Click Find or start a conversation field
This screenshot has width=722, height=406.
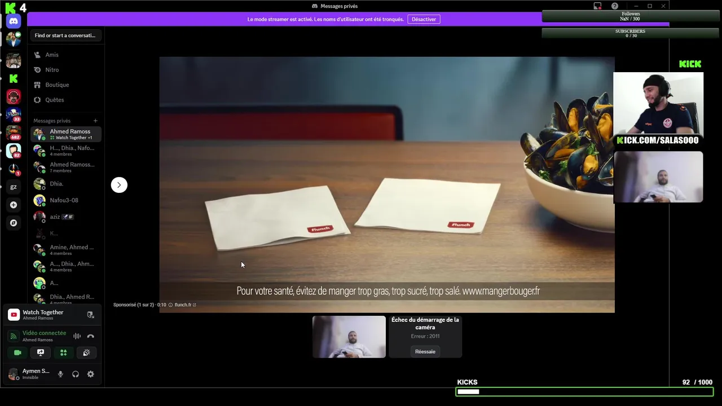(66, 36)
